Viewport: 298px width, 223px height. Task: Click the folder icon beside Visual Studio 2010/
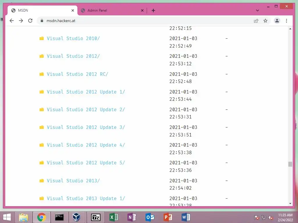click(42, 39)
